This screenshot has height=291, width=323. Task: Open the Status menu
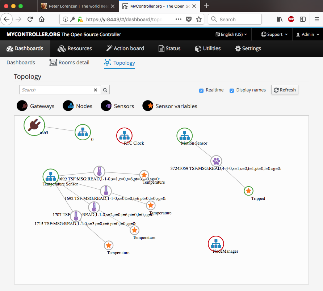coord(169,48)
